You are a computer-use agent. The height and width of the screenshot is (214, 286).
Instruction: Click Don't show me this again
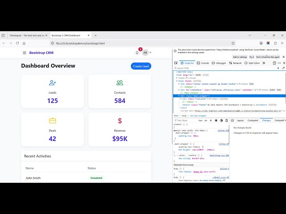coord(268,57)
